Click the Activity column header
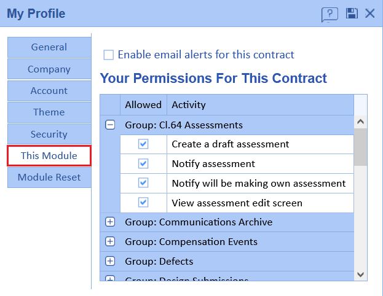The image size is (383, 296). [x=189, y=105]
